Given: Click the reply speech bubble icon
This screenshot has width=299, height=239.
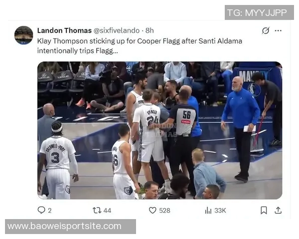Looking at the screenshot, I should 41,210.
